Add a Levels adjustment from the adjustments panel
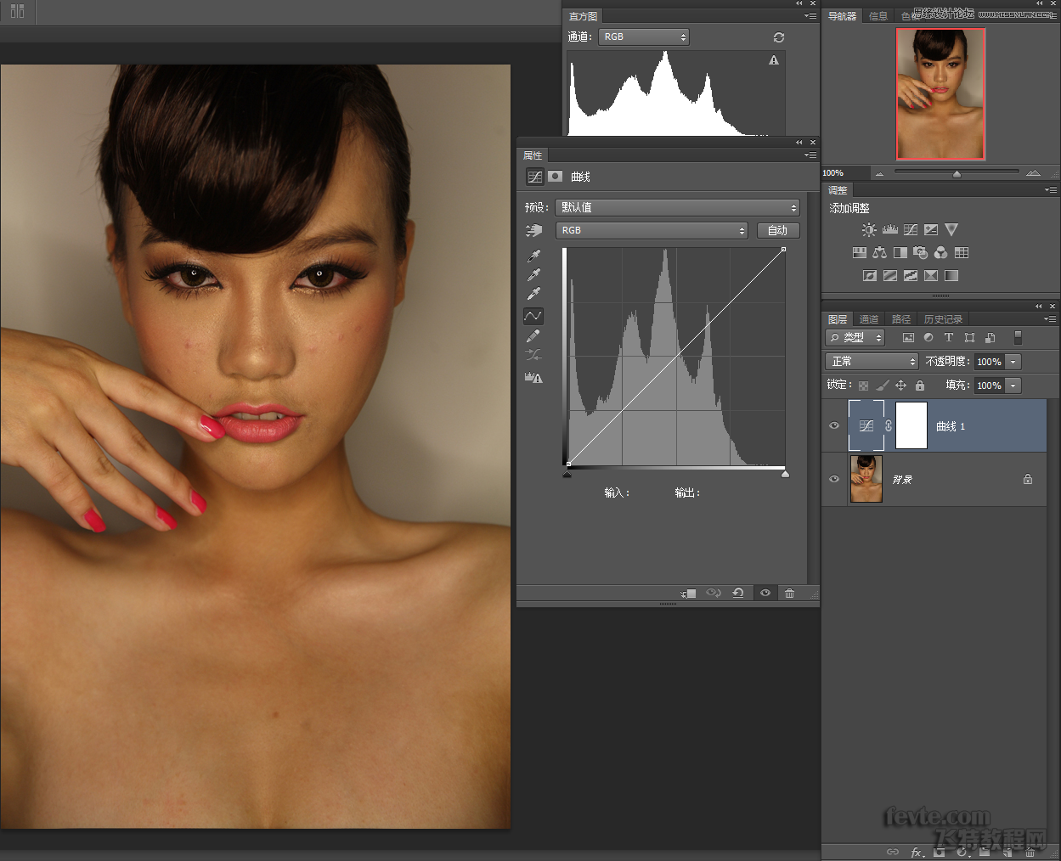1061x861 pixels. coord(889,229)
